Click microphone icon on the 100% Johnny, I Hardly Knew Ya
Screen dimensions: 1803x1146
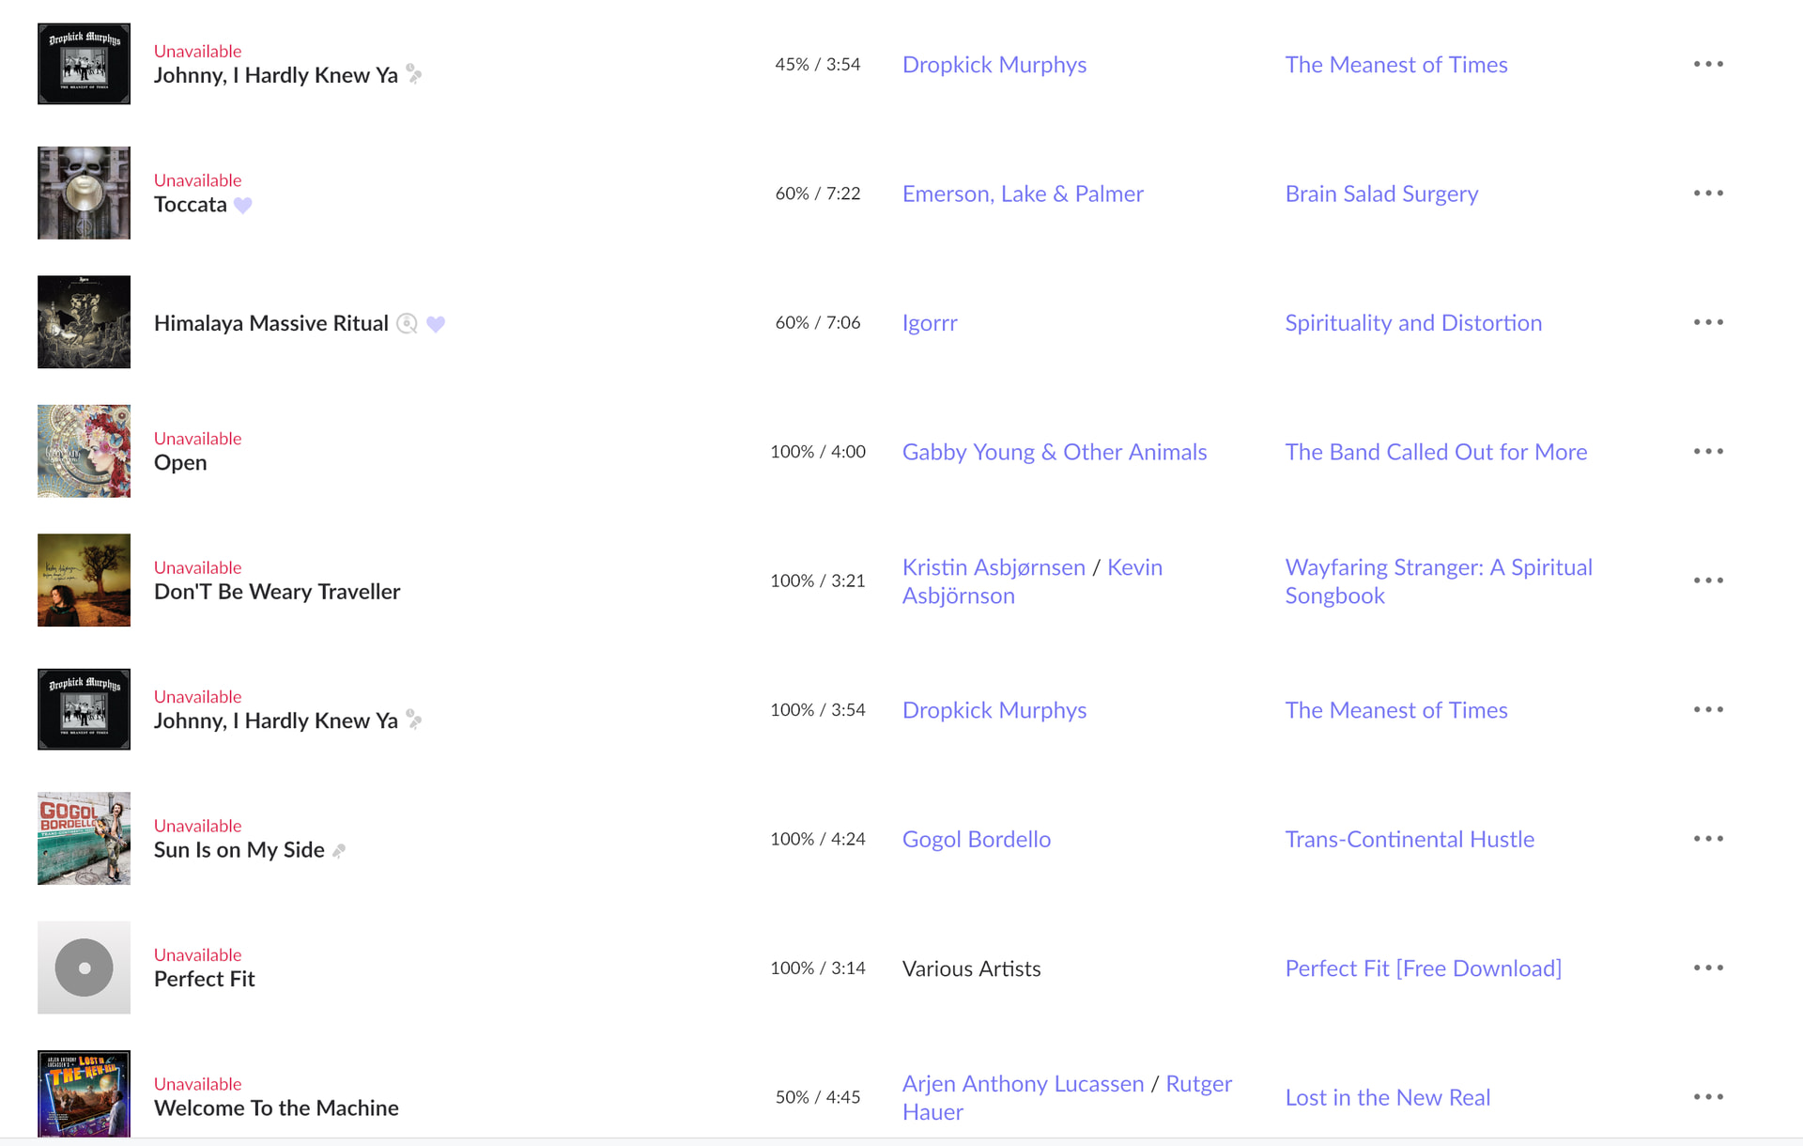tap(413, 720)
